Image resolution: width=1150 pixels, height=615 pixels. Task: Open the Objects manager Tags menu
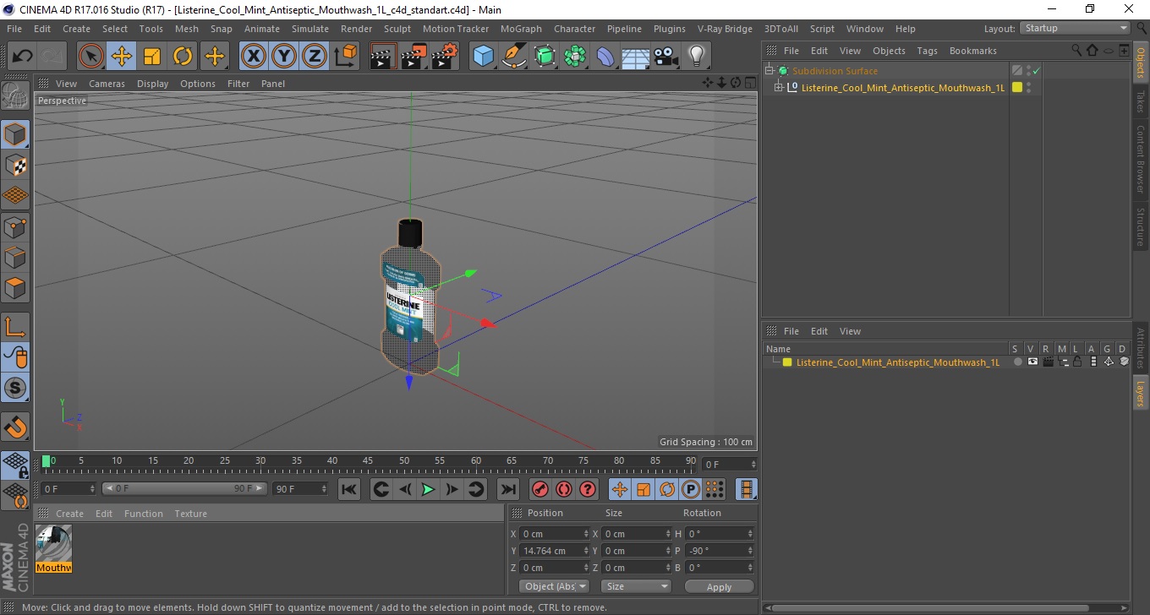pos(928,51)
